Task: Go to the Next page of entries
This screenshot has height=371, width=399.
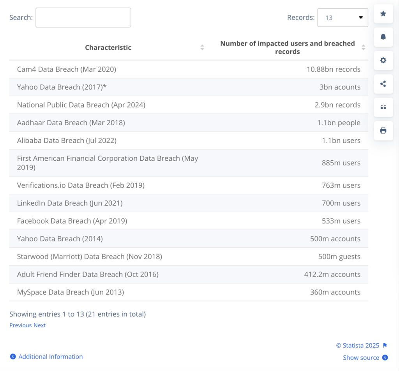Action: (40, 325)
